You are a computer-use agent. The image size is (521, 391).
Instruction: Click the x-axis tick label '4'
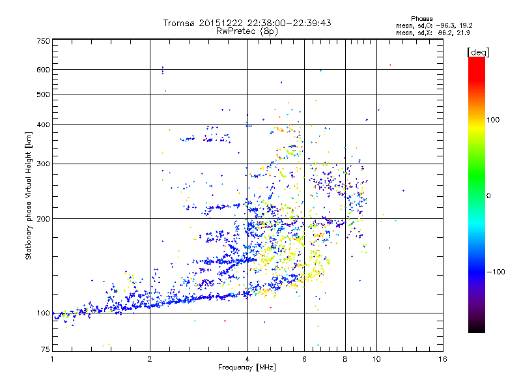pyautogui.click(x=247, y=359)
